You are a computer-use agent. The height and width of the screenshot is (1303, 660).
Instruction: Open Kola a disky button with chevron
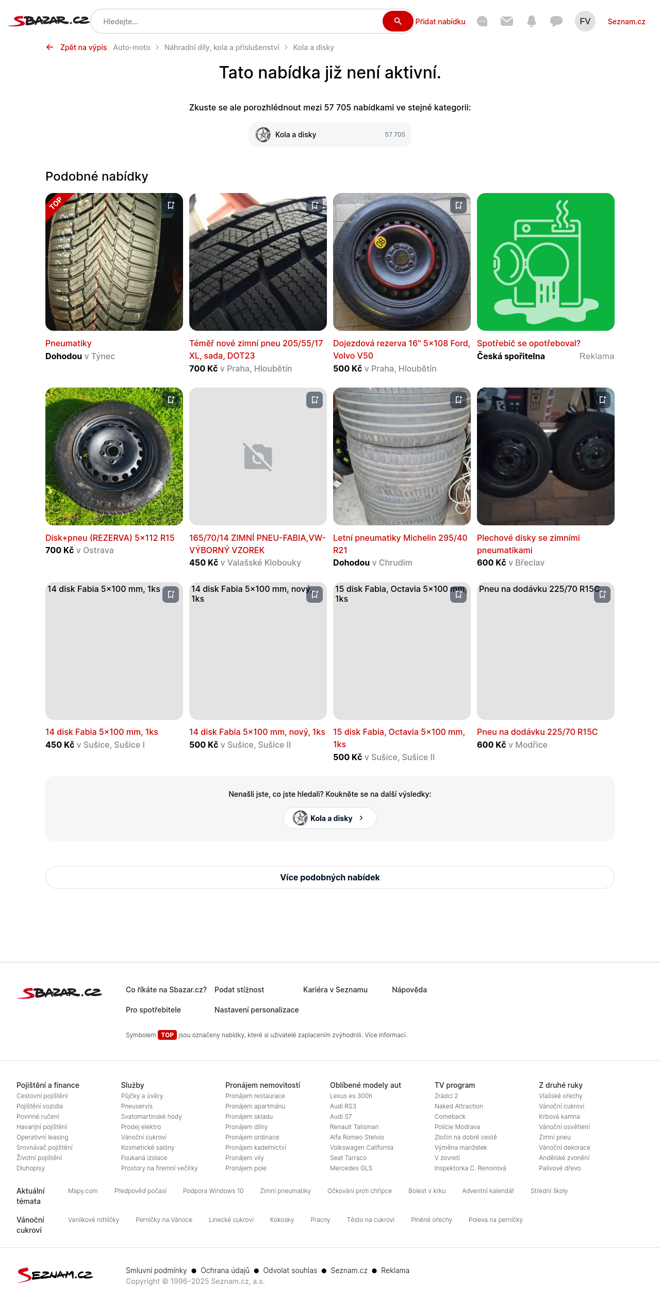point(330,818)
